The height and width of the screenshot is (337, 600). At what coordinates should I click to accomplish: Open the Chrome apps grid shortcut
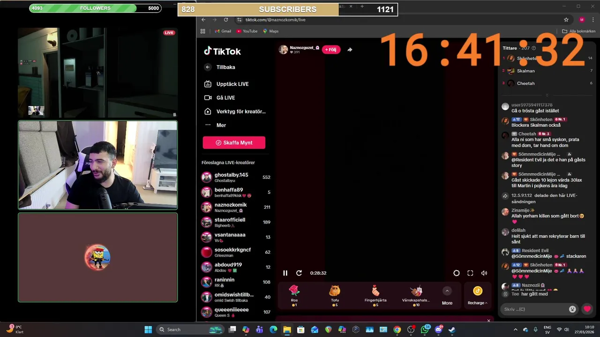[x=203, y=31]
